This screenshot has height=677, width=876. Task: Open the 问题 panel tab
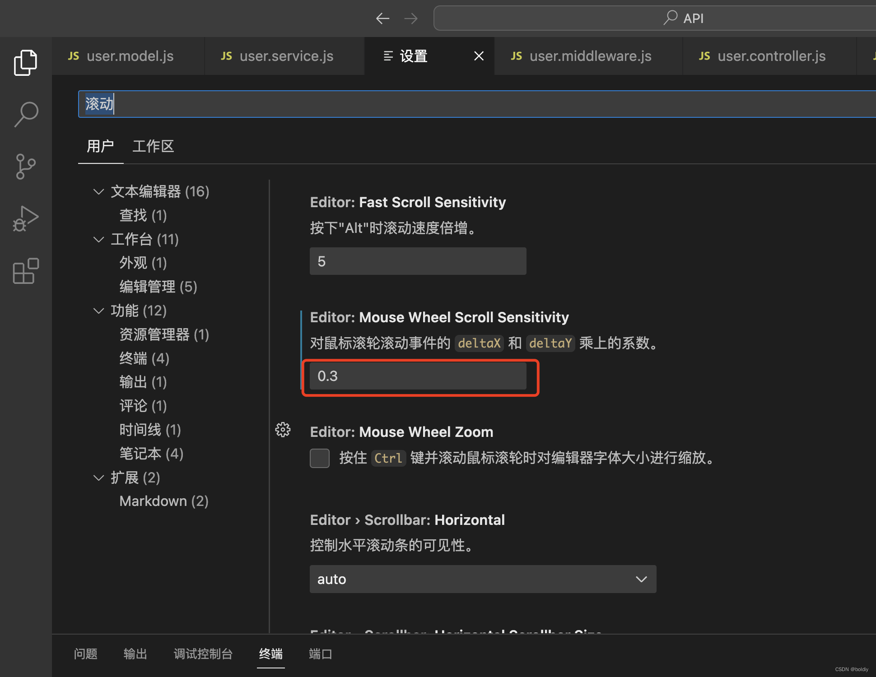click(x=85, y=654)
